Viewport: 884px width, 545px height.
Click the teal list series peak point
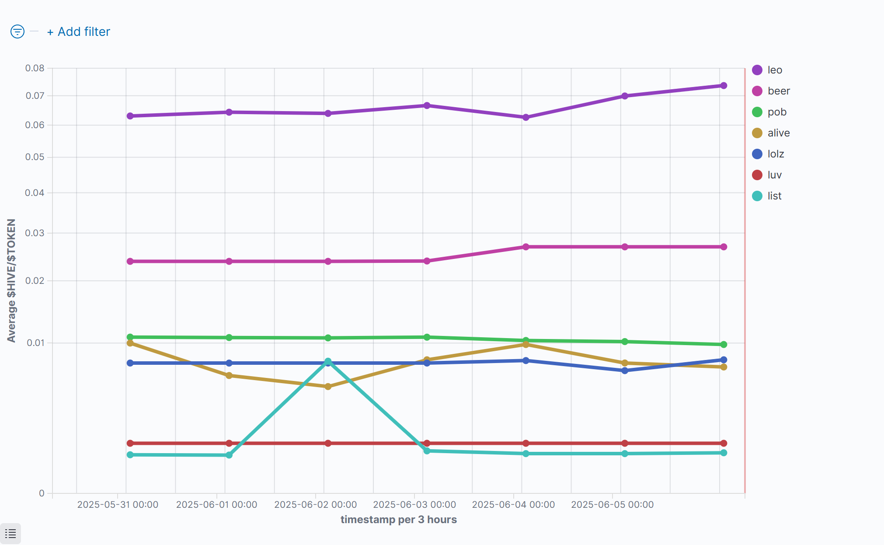(328, 361)
